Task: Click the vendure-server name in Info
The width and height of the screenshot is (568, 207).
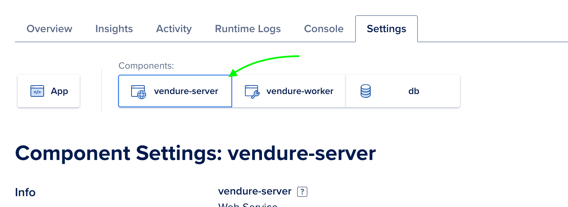Action: [255, 191]
